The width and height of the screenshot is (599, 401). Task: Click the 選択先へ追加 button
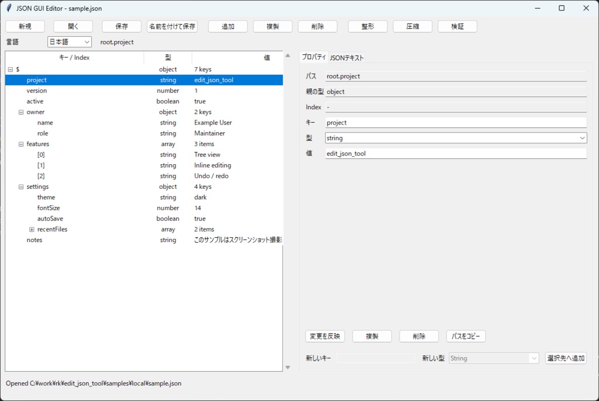pyautogui.click(x=566, y=358)
